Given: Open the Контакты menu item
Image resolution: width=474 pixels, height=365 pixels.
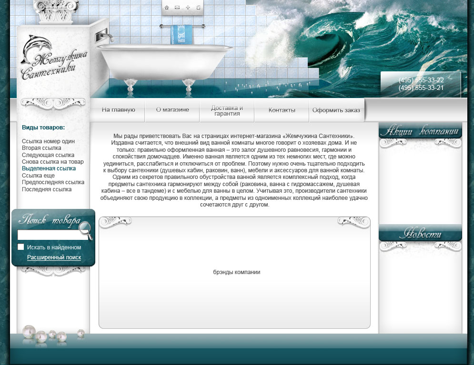Looking at the screenshot, I should 282,110.
